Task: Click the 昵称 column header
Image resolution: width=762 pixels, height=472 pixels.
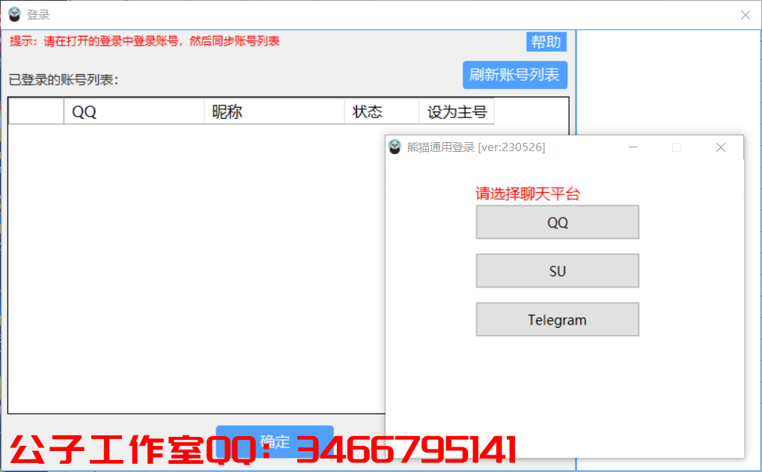Action: tap(274, 111)
